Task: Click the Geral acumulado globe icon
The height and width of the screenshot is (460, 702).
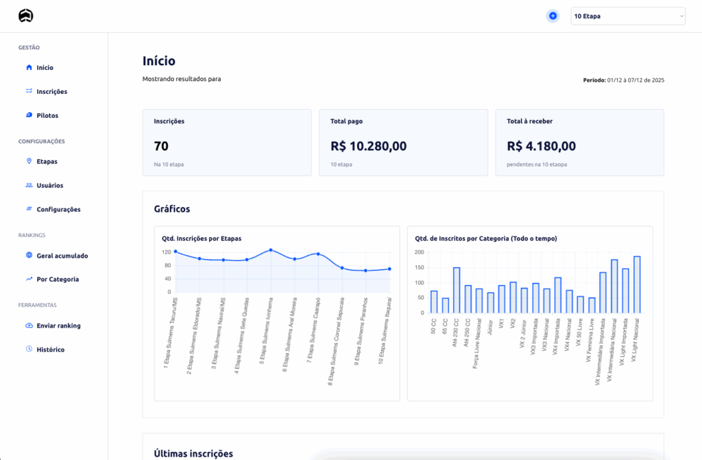Action: pyautogui.click(x=29, y=256)
